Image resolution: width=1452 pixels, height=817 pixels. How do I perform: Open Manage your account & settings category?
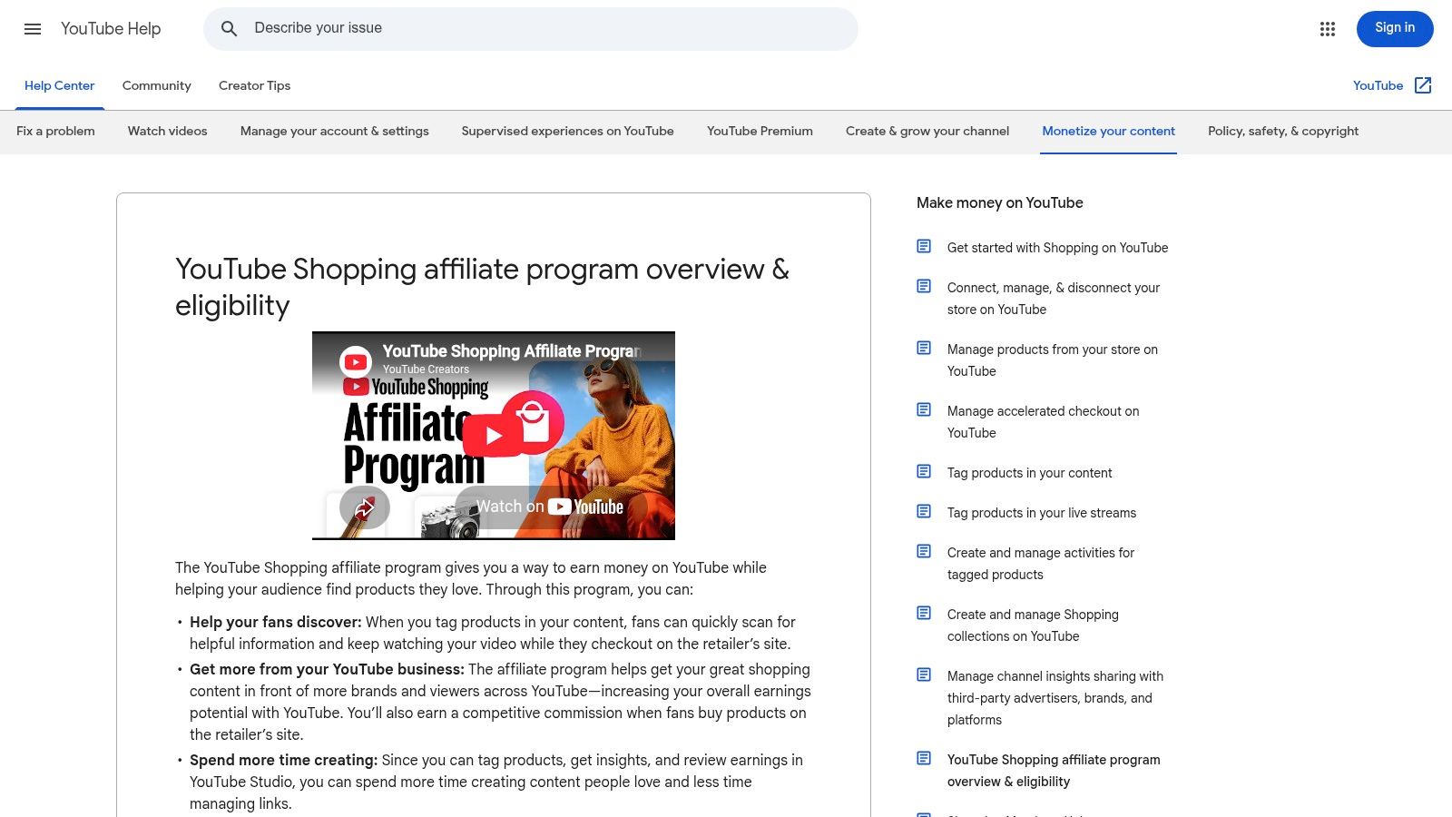pyautogui.click(x=335, y=131)
